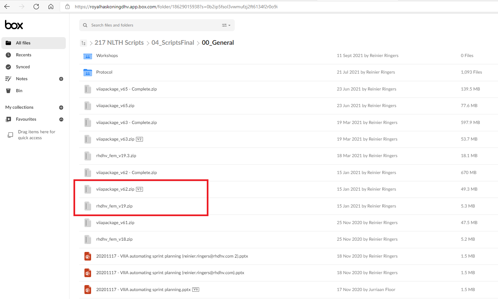498x299 pixels.
Task: Click the browser address bar URL
Action: point(176,7)
